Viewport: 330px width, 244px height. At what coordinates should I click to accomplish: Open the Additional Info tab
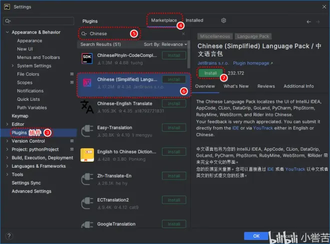point(298,86)
